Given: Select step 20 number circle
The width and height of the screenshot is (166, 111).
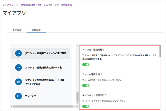Looking at the screenshot, I should pyautogui.click(x=18, y=82).
